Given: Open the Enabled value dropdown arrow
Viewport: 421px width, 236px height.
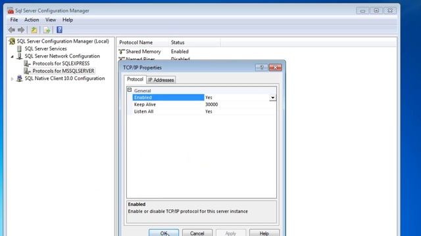Looking at the screenshot, I should coord(272,98).
